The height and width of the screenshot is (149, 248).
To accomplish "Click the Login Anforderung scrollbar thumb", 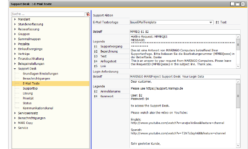I will tap(238, 96).
